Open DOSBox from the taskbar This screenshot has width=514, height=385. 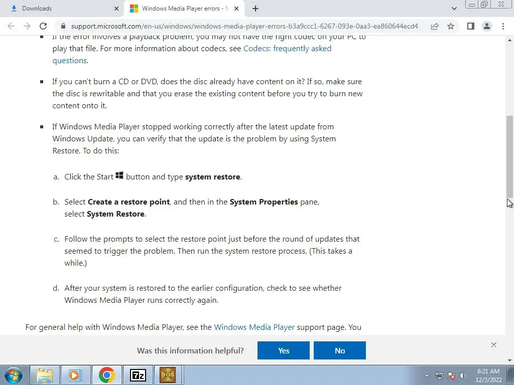(168, 375)
